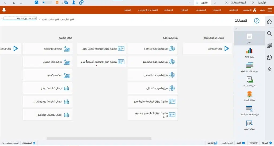The width and height of the screenshot is (274, 146).
Task: Open حركة مركز مع report
Action: click(x=47, y=75)
